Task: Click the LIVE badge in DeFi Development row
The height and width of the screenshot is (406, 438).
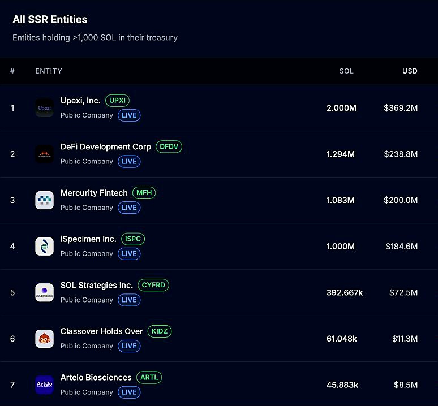Action: [129, 161]
